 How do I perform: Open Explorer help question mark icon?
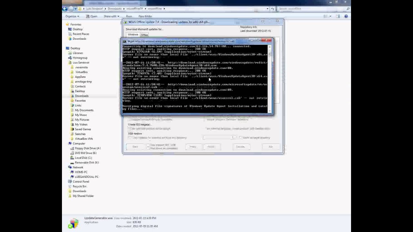346,16
